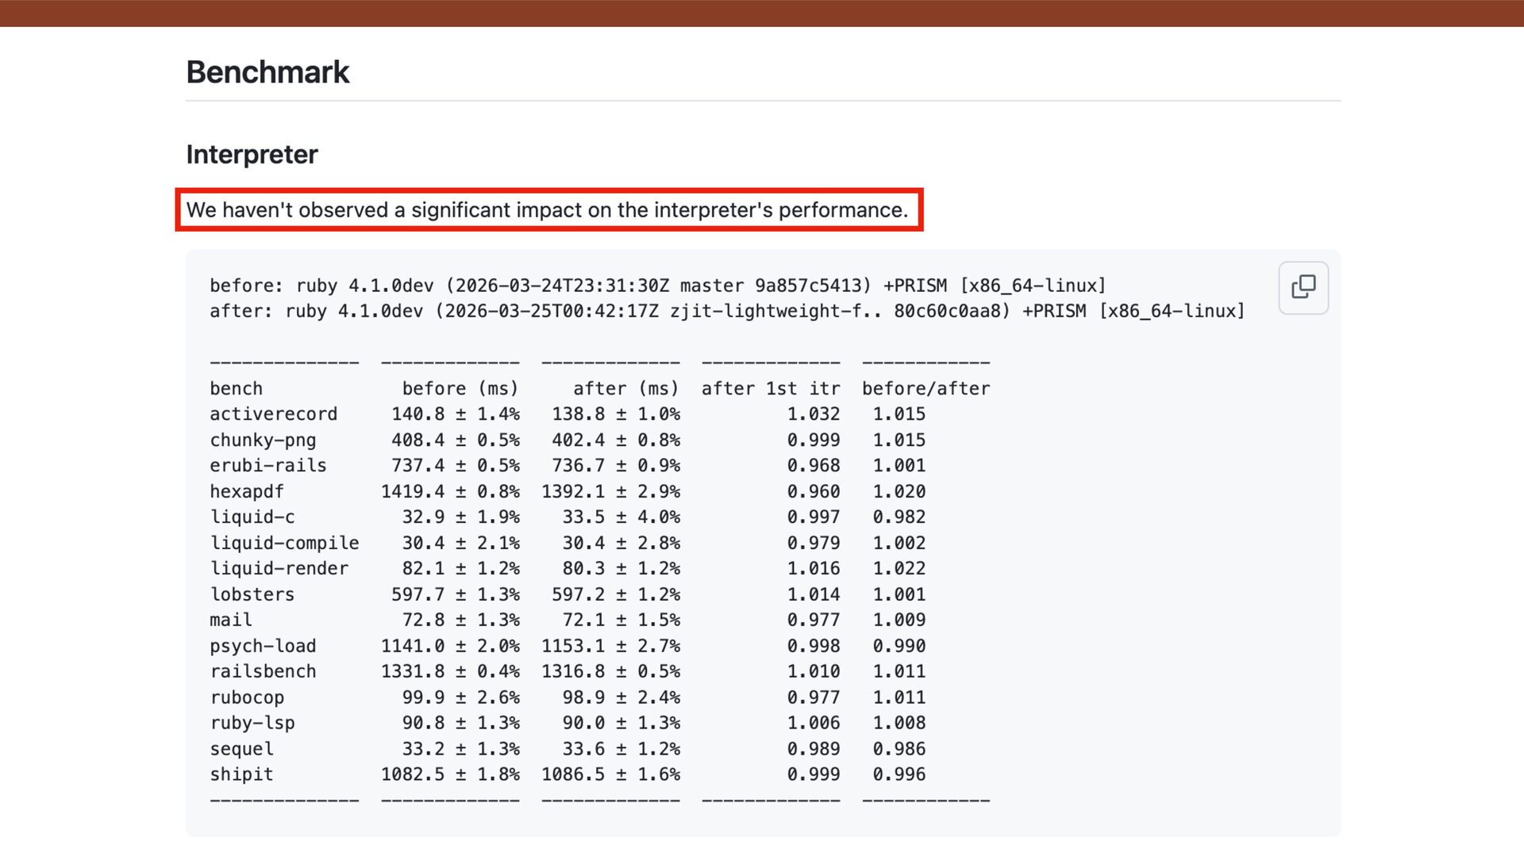The width and height of the screenshot is (1524, 857).
Task: Click the liquid-compile benchmark name
Action: click(x=284, y=544)
